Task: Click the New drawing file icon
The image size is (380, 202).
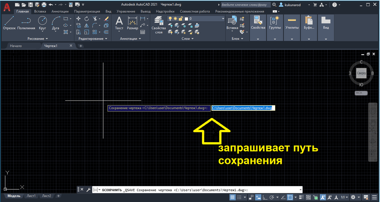Action: [17, 5]
